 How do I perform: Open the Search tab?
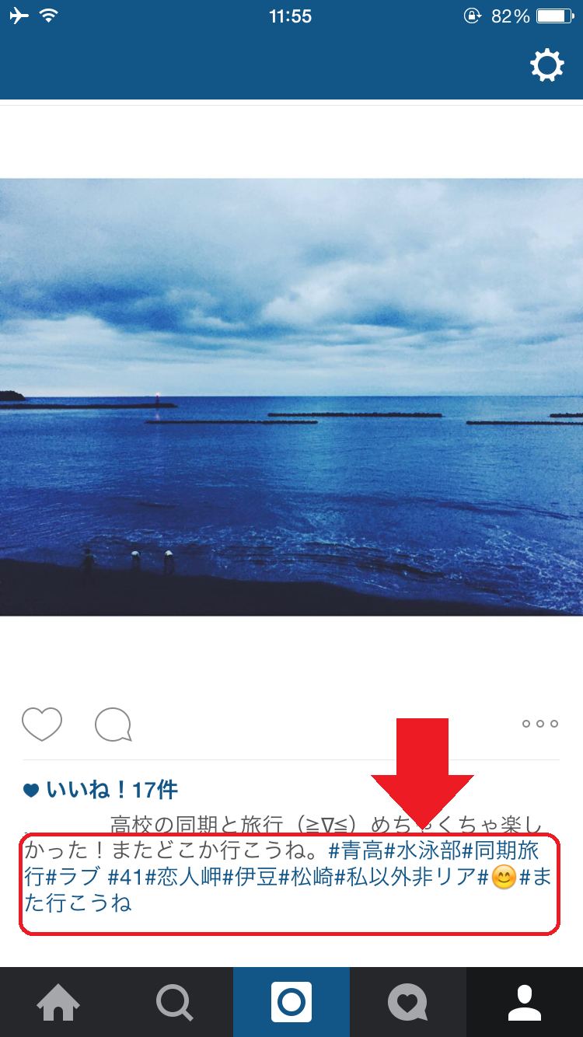175,1002
